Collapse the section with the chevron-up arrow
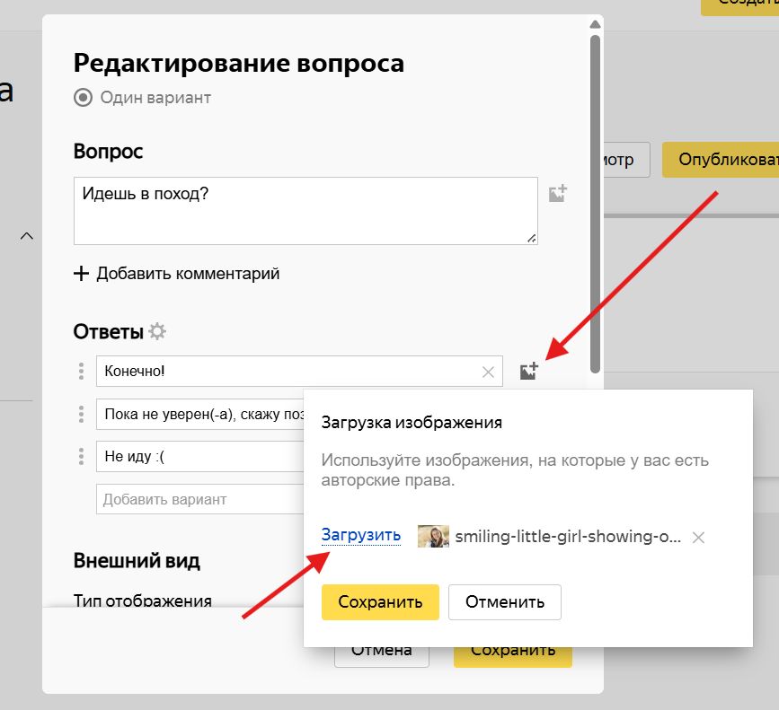 click(27, 236)
